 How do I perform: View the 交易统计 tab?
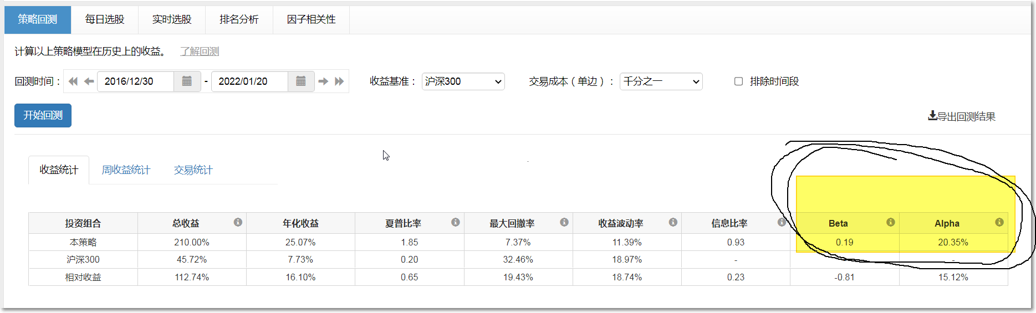tap(193, 170)
